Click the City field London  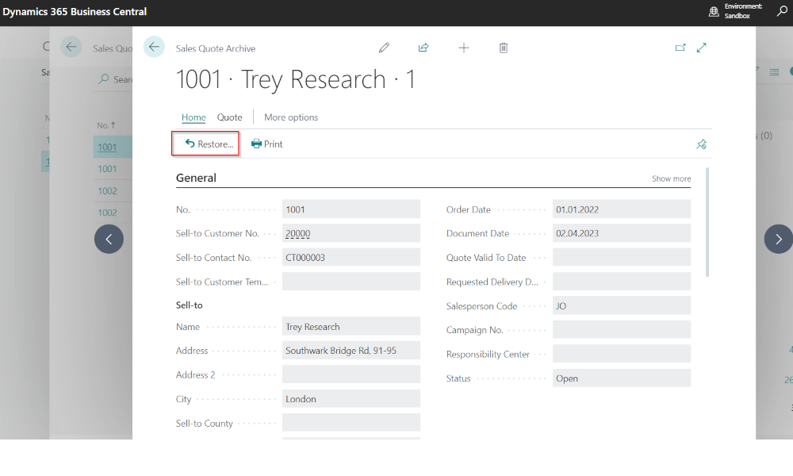pyautogui.click(x=351, y=398)
